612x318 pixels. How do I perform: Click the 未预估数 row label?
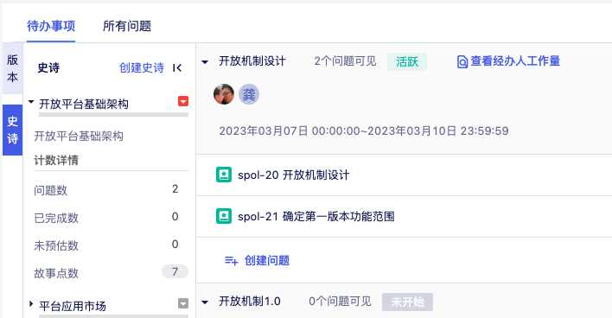(56, 245)
